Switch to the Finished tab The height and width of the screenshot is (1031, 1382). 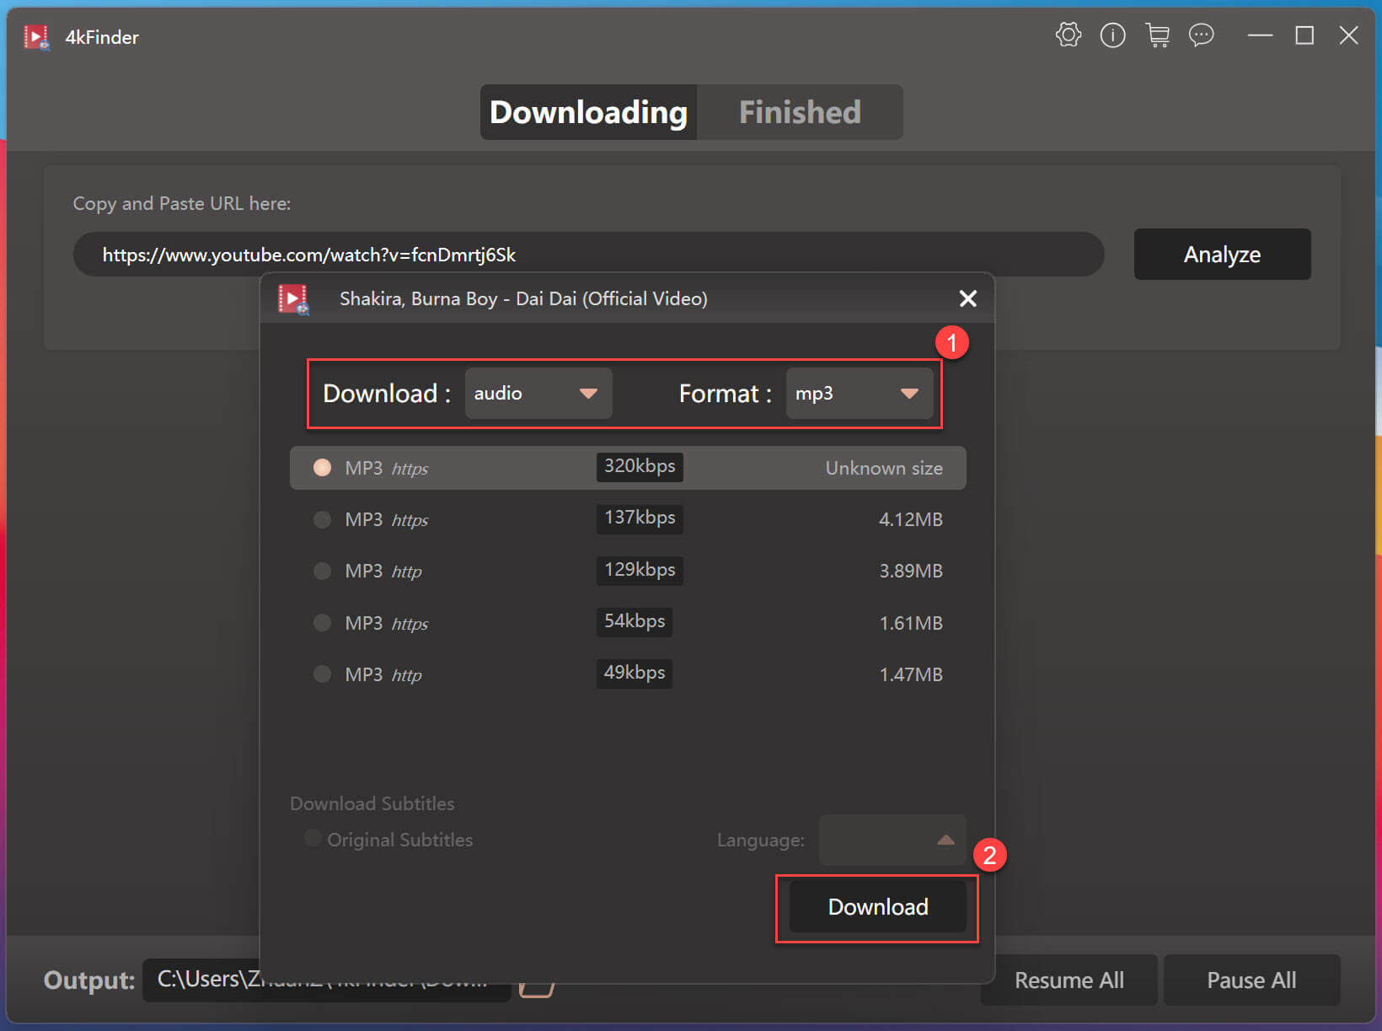(800, 112)
